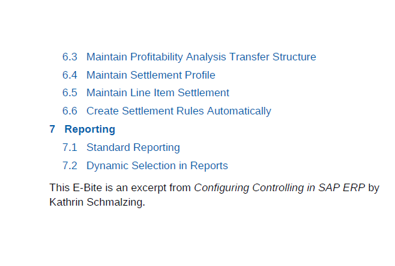
Task: Click bold chapter number 7
Action: point(52,129)
